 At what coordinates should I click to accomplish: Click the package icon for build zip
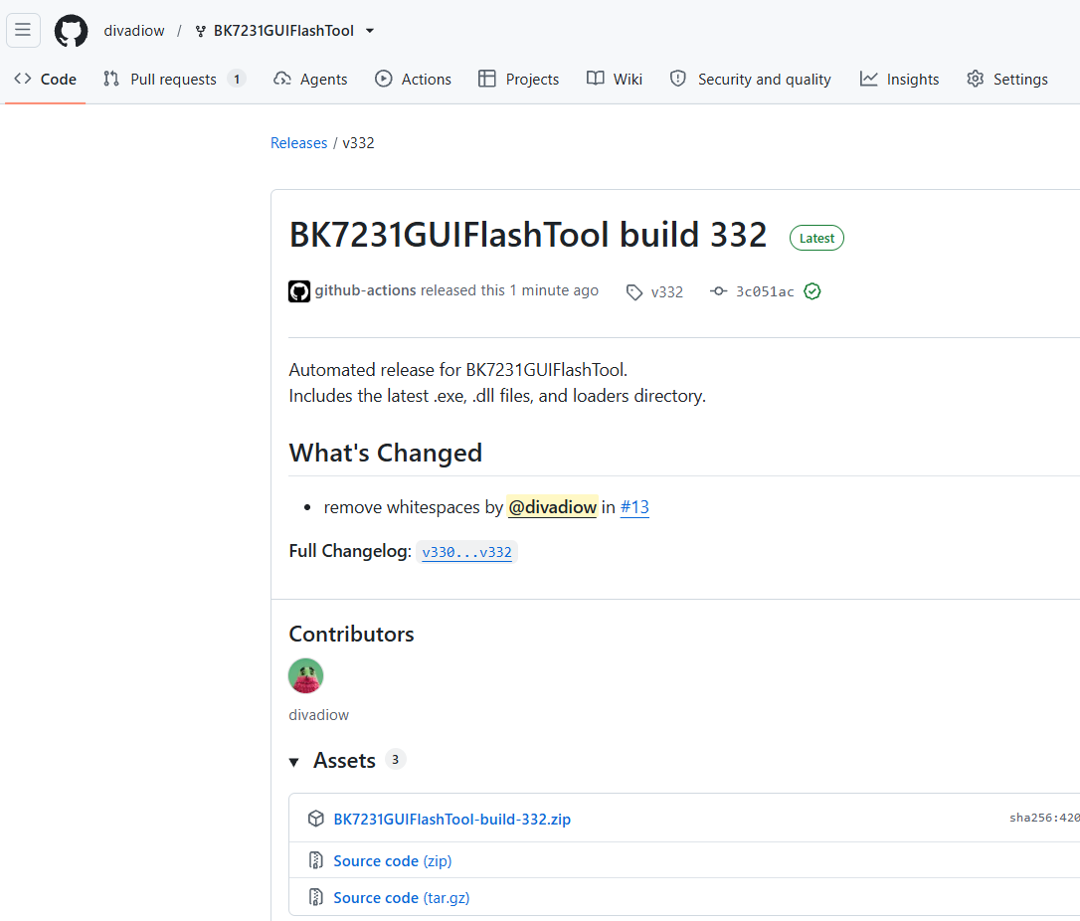(x=315, y=819)
